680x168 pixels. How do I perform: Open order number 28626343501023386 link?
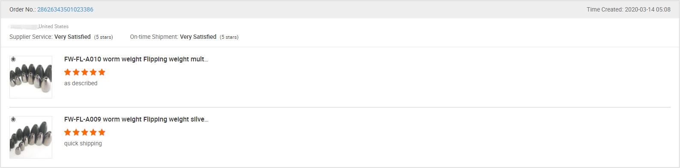[65, 9]
